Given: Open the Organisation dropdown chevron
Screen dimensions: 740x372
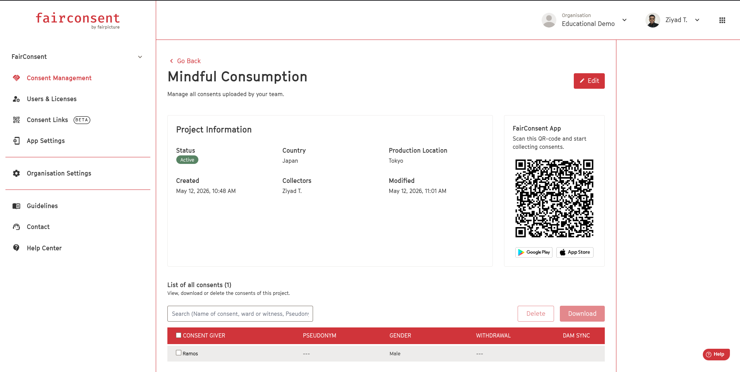Looking at the screenshot, I should [625, 20].
